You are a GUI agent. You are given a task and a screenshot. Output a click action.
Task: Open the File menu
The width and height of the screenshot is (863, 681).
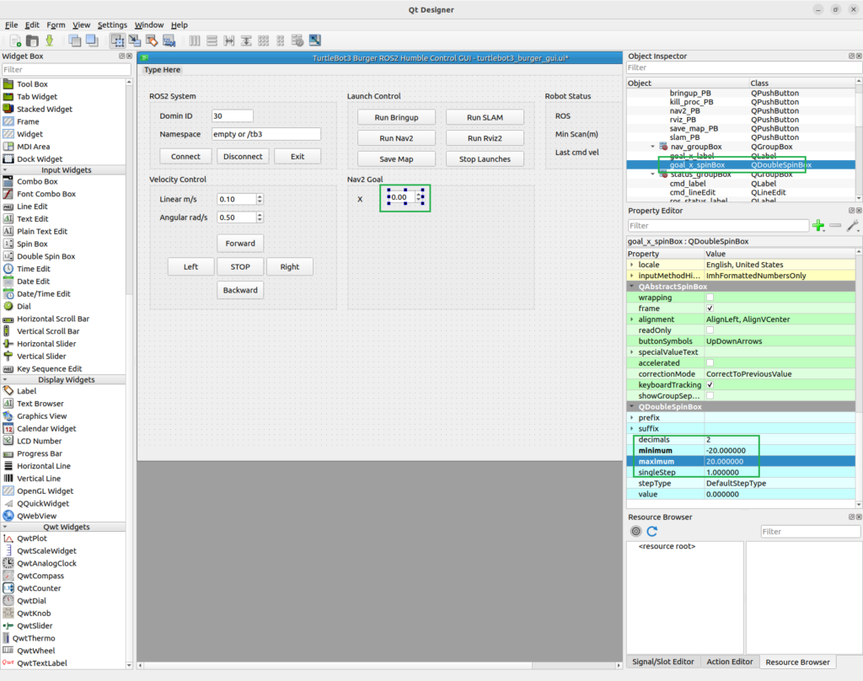click(11, 24)
